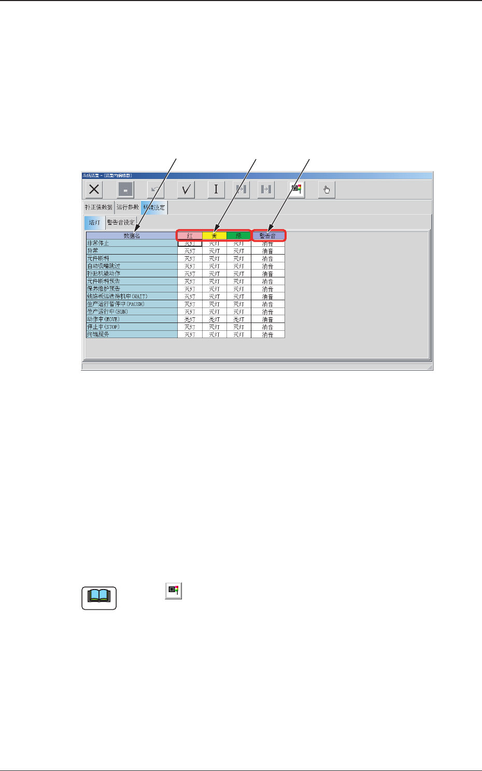Click the yellow lamp cell for 动作中(MOVE)

coord(214,319)
